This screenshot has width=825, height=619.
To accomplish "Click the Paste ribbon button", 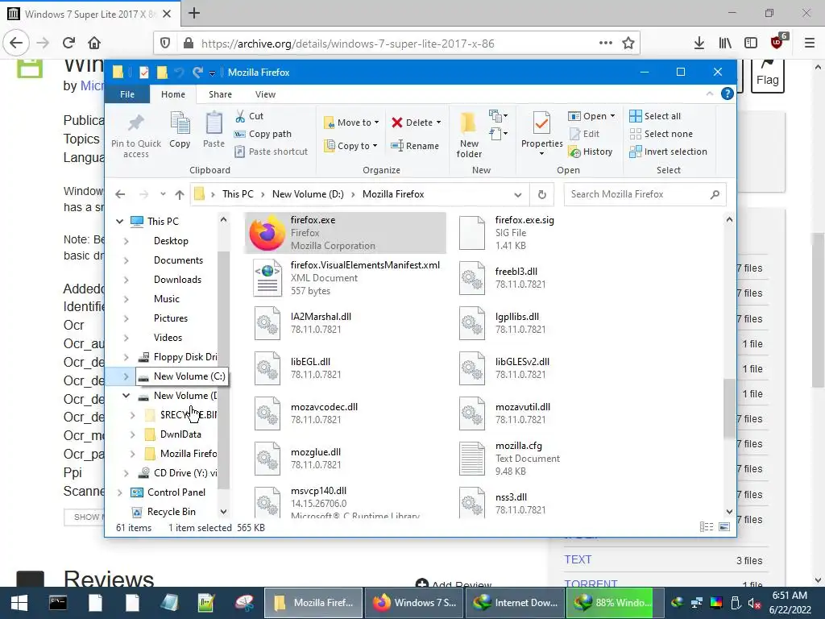I will click(x=214, y=130).
